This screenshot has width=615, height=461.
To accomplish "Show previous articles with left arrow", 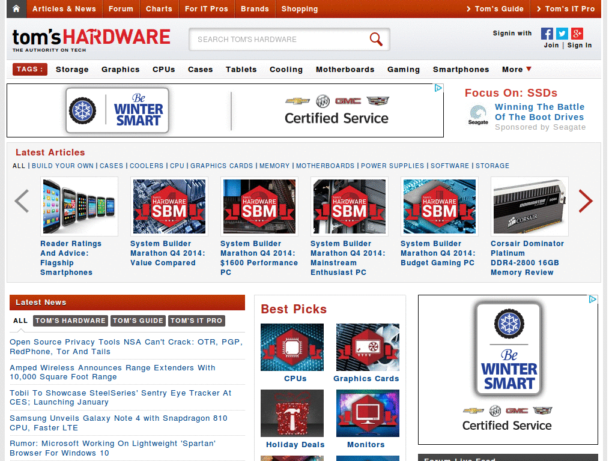I will 22,200.
